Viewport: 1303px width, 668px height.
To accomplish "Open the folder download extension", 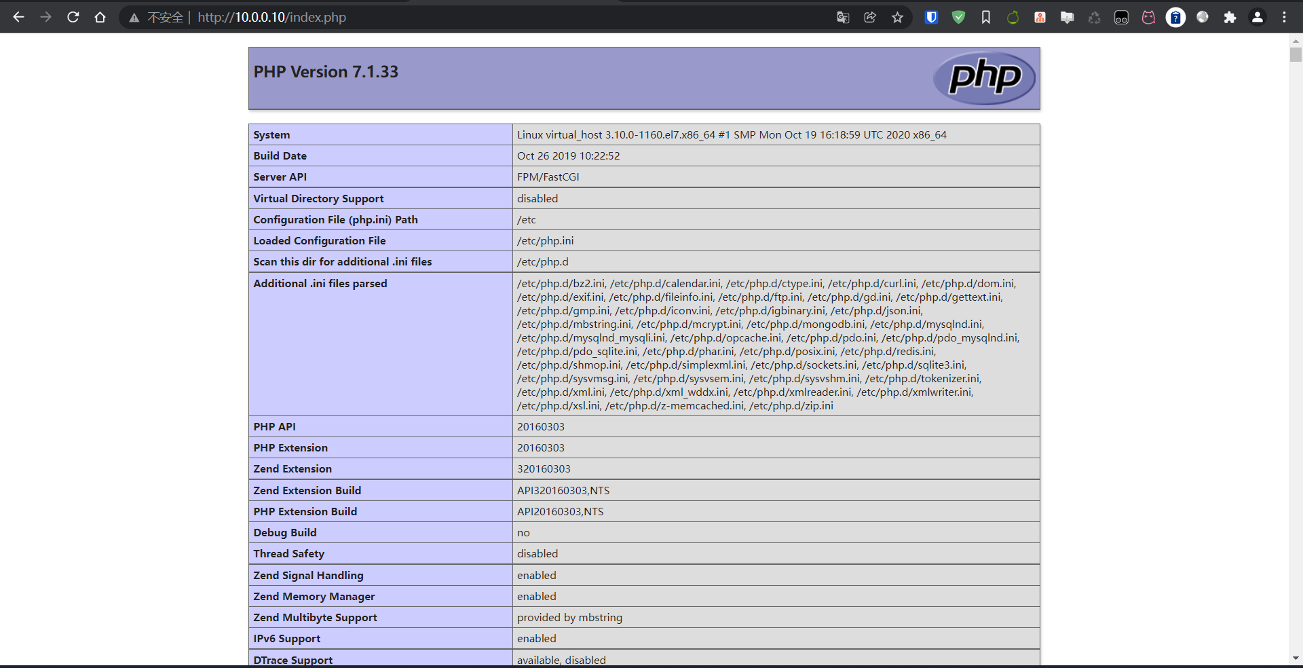I will [x=1067, y=17].
